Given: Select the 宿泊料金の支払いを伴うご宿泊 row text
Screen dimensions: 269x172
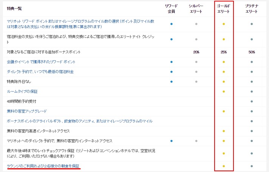Looking at the screenshot, I should [x=80, y=39].
